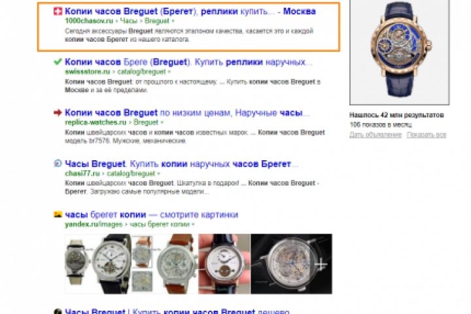Image resolution: width=471 pixels, height=314 pixels.
Task: Expand dropdown arrow after chasi77.ru catalog/breguet
Action: click(x=158, y=173)
